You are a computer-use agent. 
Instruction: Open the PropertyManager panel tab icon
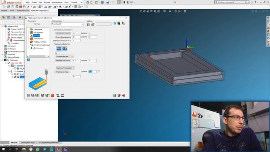pos(8,17)
